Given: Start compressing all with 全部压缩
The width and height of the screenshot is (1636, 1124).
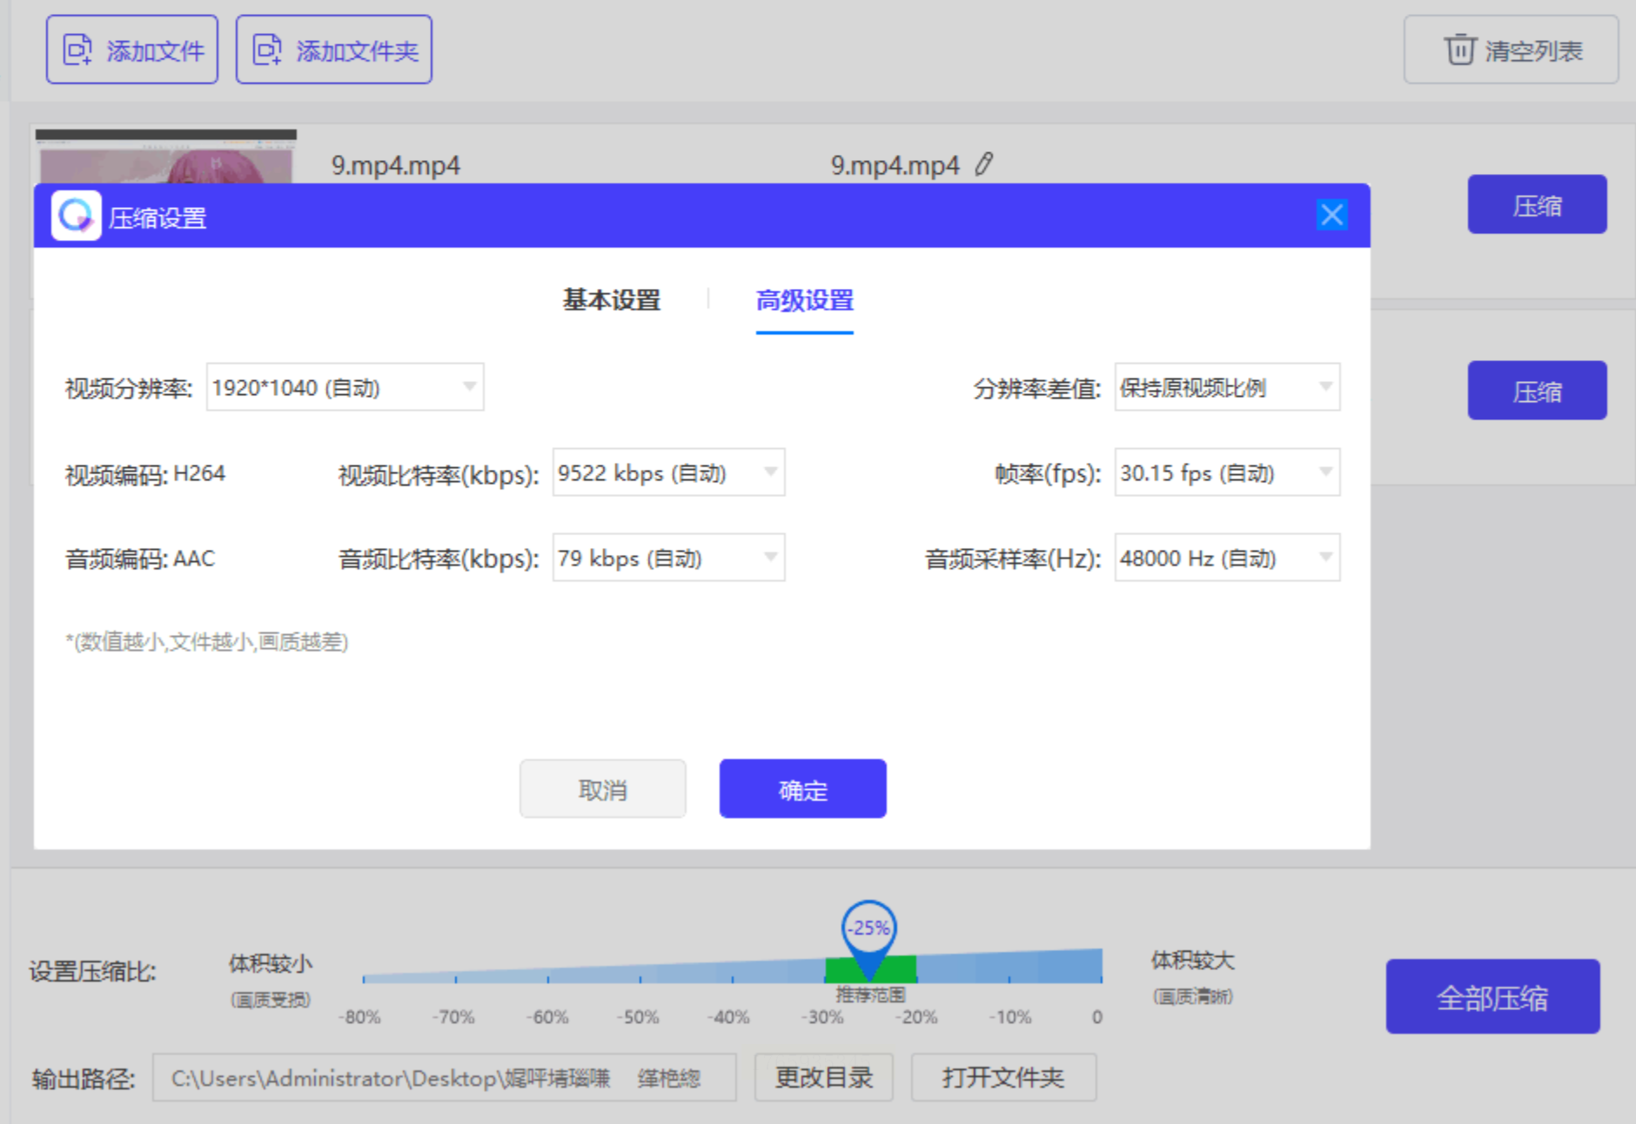Looking at the screenshot, I should point(1492,997).
